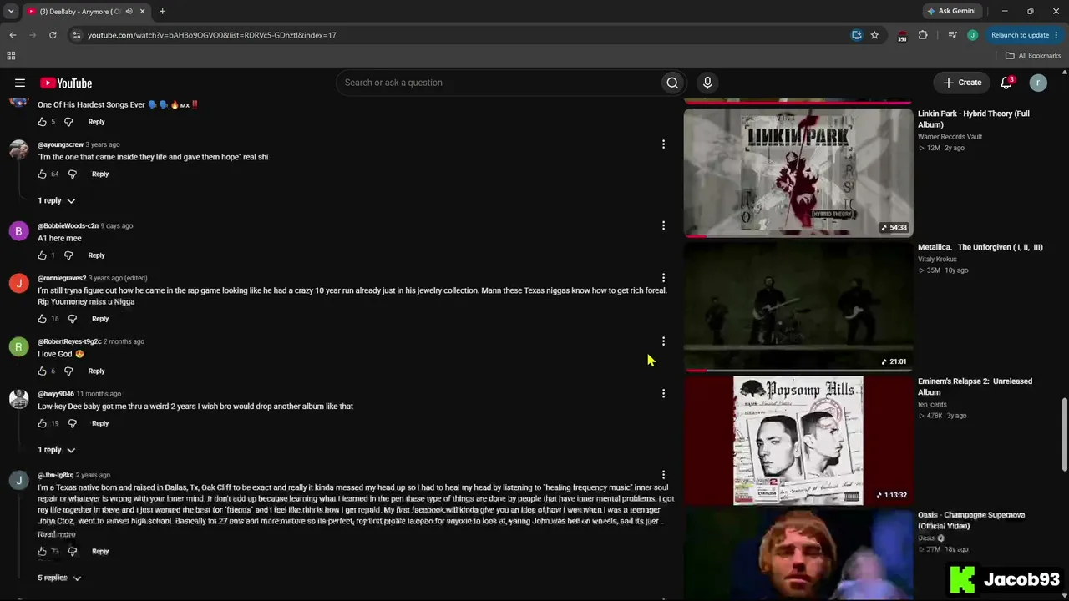The image size is (1069, 601).
Task: Like the "A1 here mee" comment
Action: click(x=42, y=255)
